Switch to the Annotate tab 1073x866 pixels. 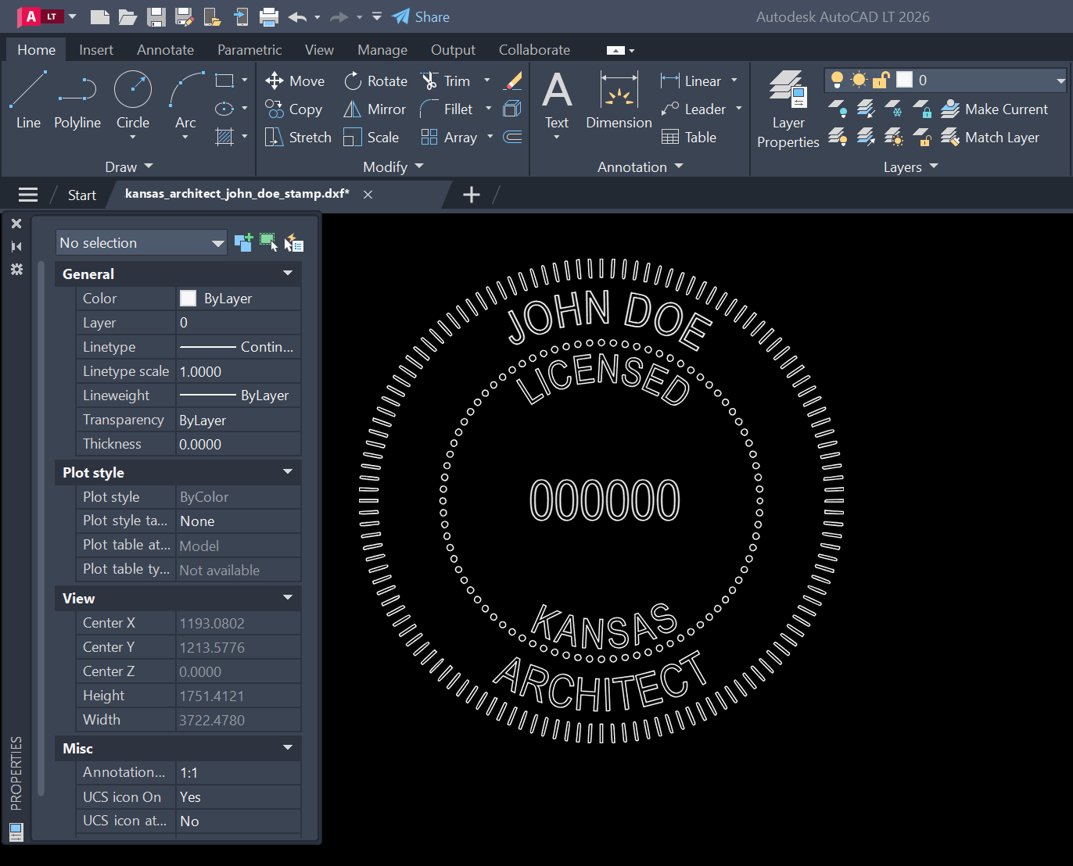coord(165,49)
